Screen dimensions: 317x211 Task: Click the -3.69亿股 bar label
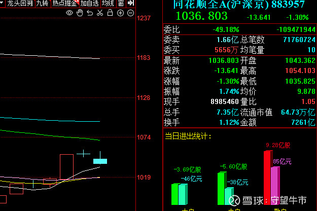187,169
